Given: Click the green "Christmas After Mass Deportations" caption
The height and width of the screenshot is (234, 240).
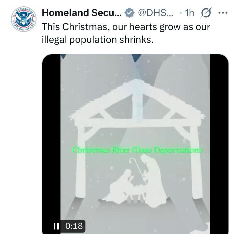Looking at the screenshot, I should 137,150.
